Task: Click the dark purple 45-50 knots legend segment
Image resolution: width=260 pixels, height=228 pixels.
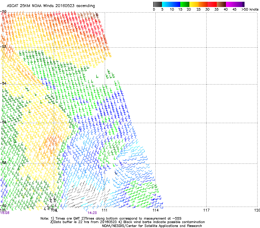Action: [240, 4]
